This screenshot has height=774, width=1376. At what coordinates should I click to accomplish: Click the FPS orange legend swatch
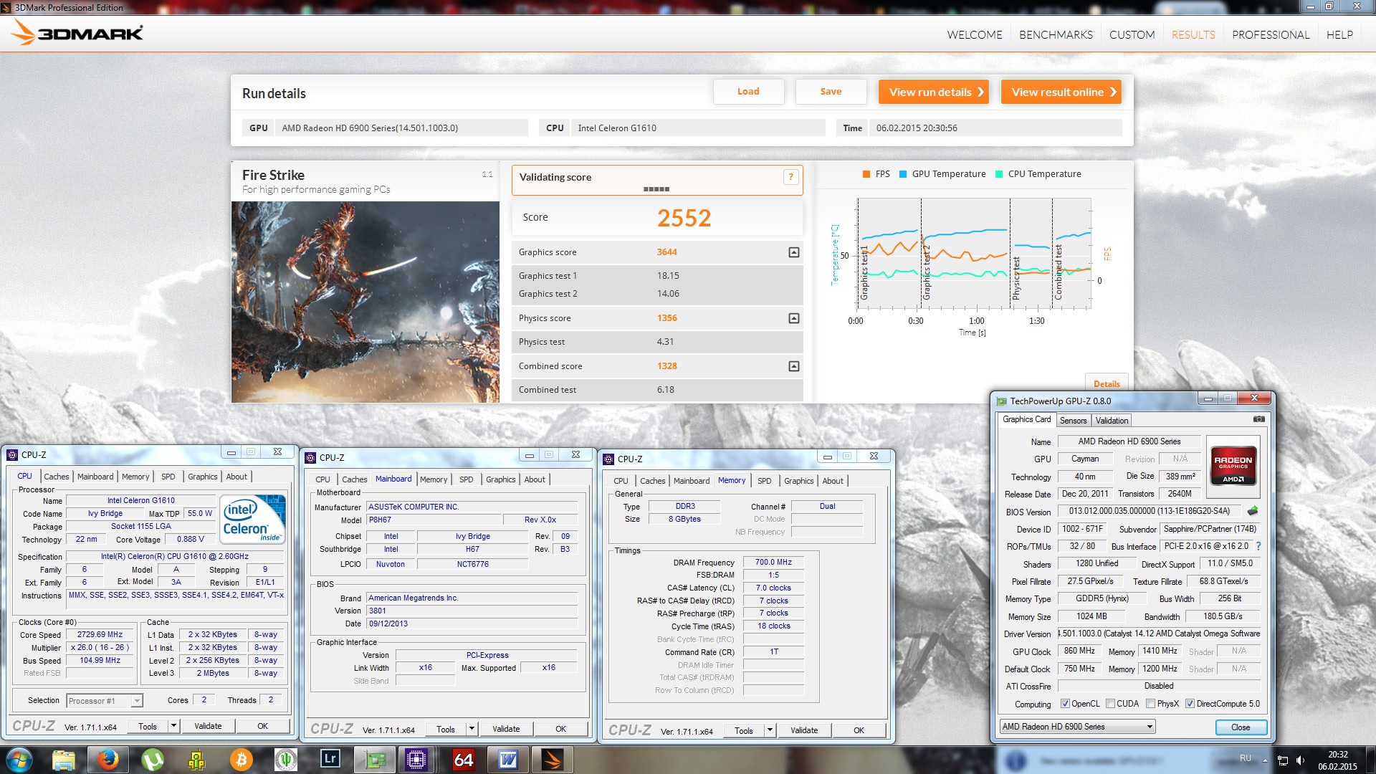866,174
